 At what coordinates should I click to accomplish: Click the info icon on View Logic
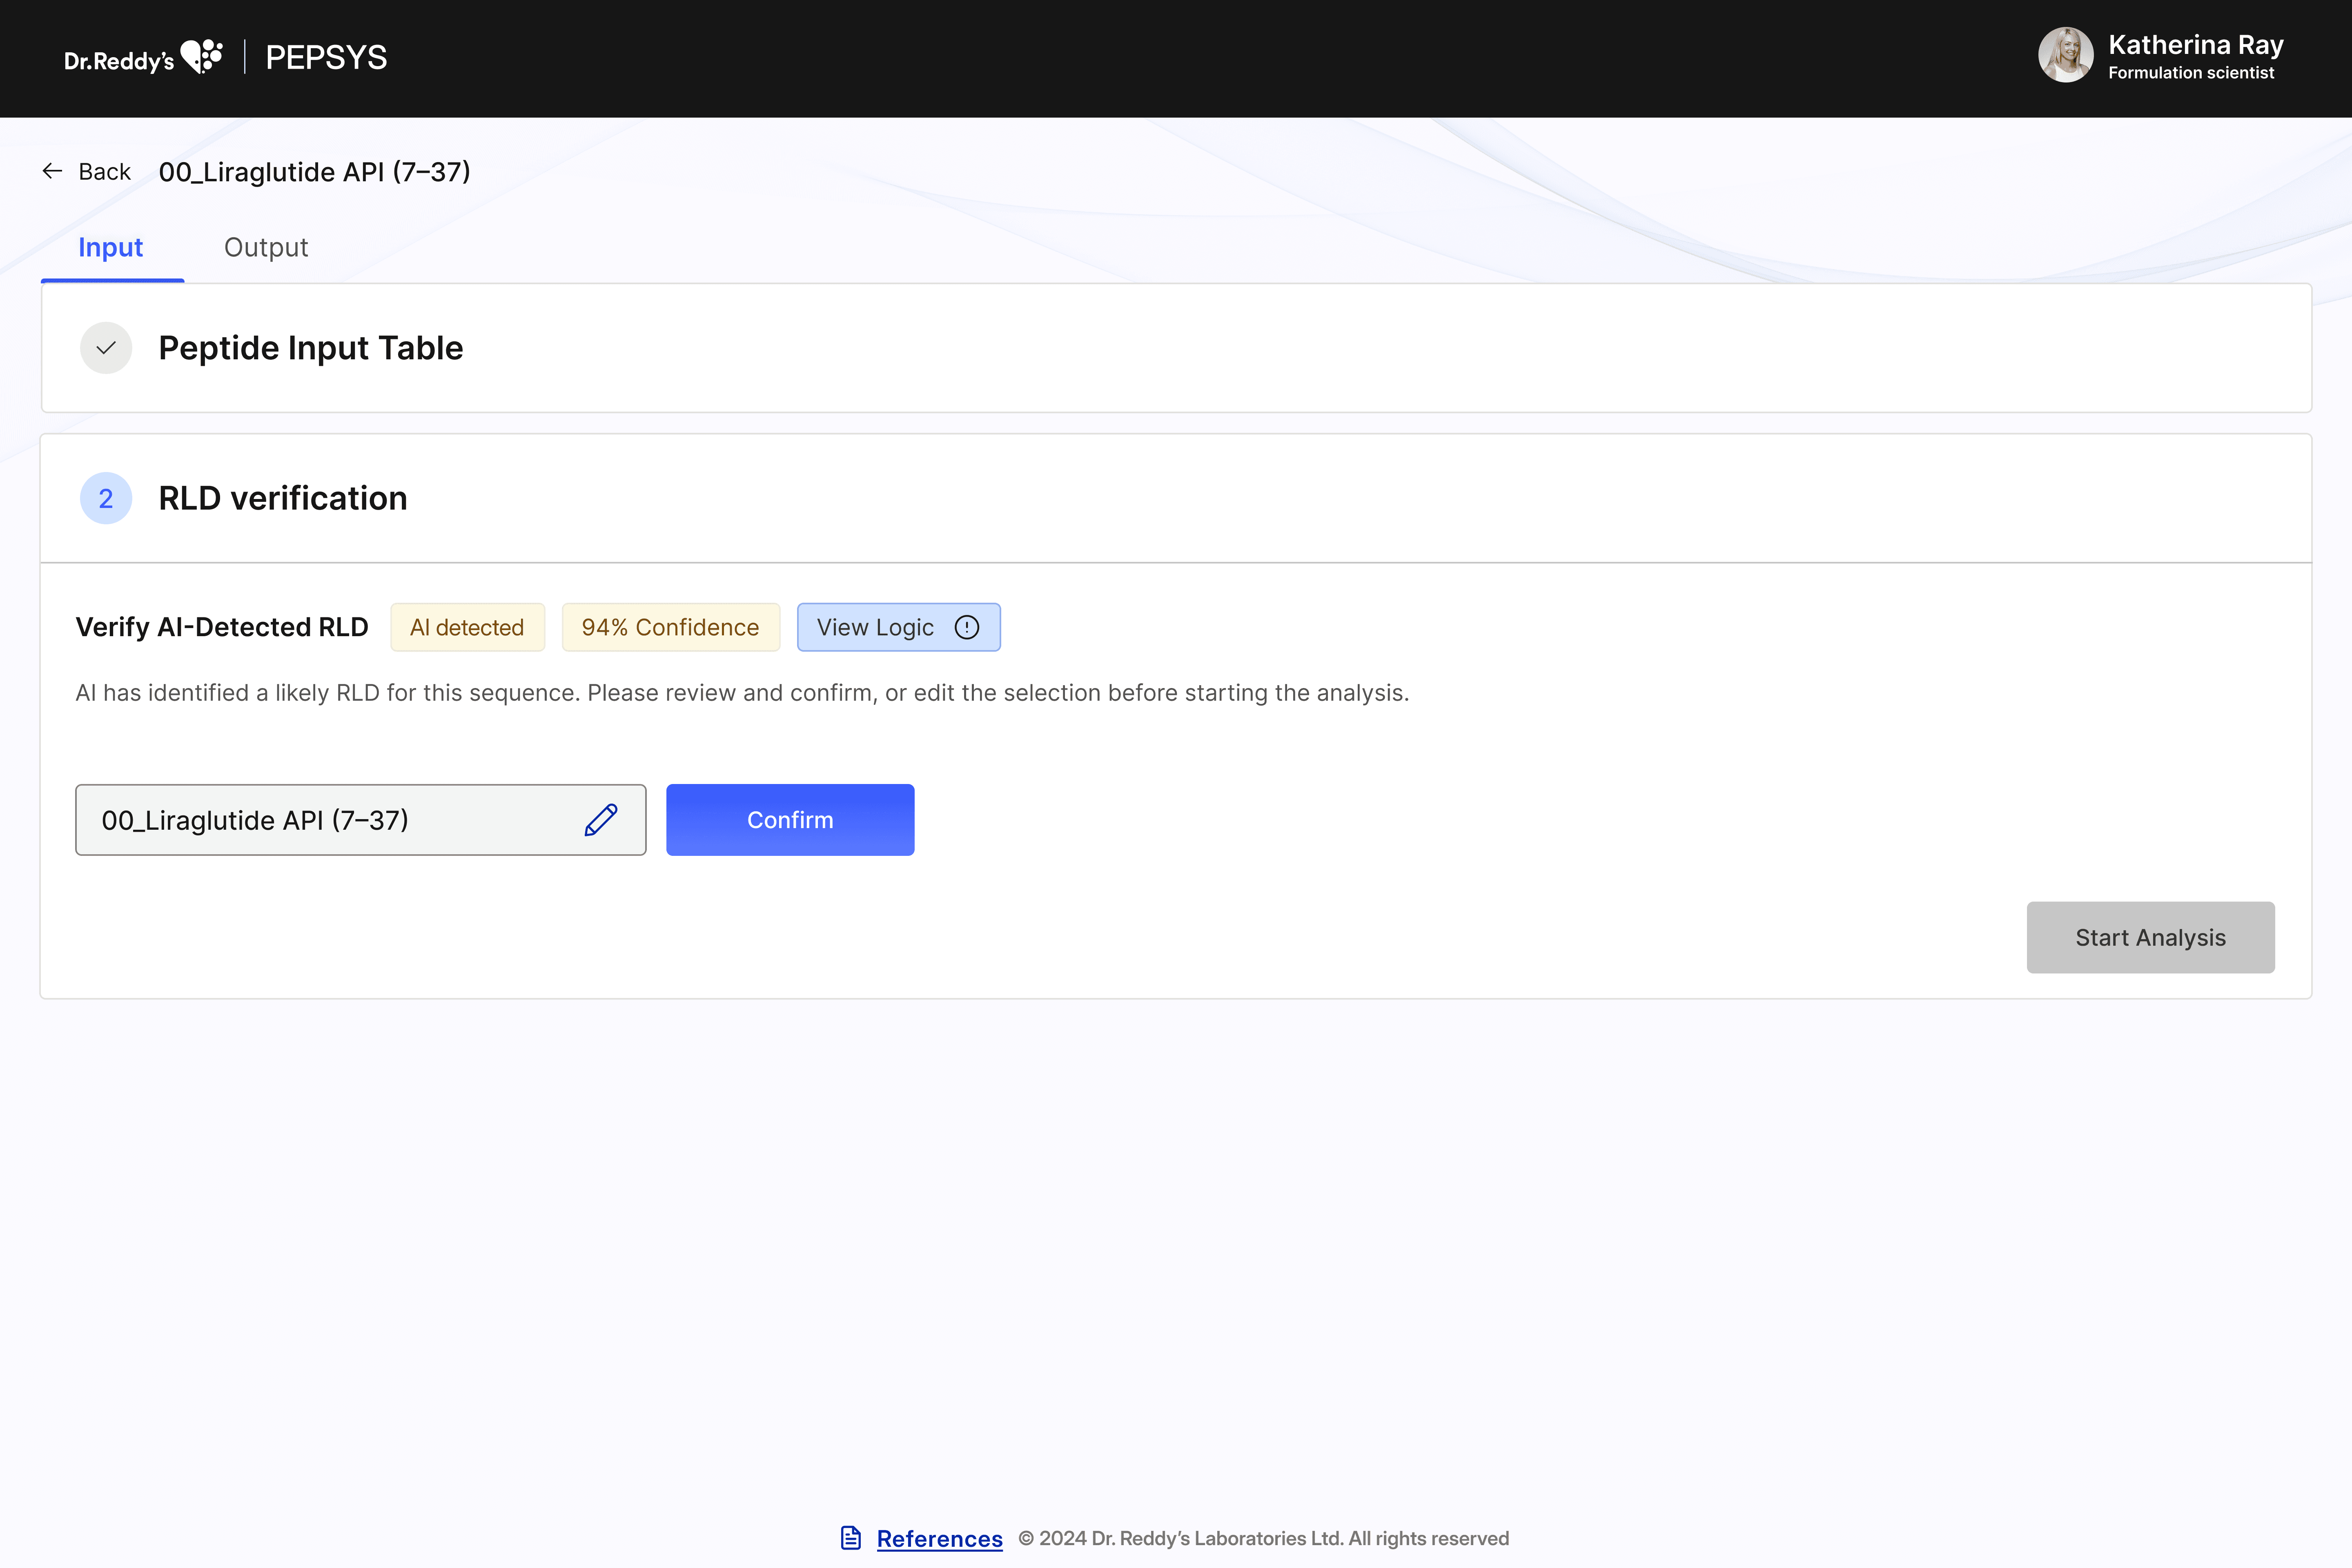pyautogui.click(x=966, y=627)
